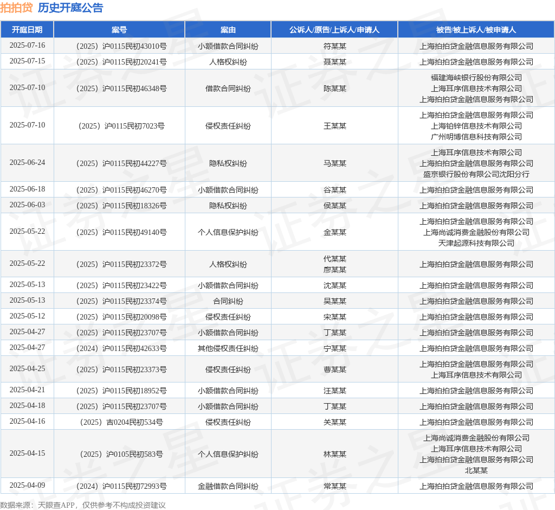Image resolution: width=555 pixels, height=510 pixels.
Task: Click plaintiff 陈某某
Action: tap(335, 88)
